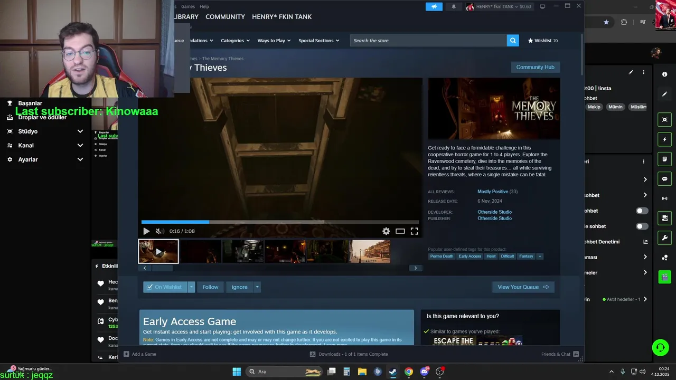This screenshot has height=380, width=676.
Task: Open Discord from taskbar
Action: pos(424,372)
